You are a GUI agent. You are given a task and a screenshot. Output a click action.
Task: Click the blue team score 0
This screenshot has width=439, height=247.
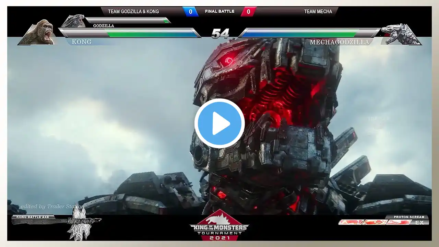190,12
